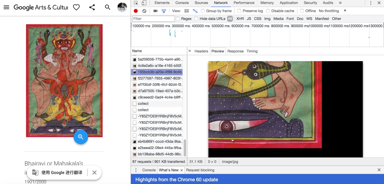Enable Hide data URLs checkbox
The width and height of the screenshot is (384, 184).
196,19
